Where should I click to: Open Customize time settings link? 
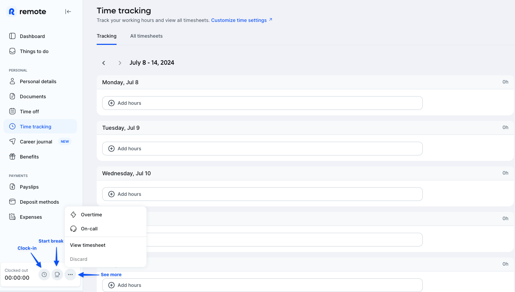click(x=239, y=20)
